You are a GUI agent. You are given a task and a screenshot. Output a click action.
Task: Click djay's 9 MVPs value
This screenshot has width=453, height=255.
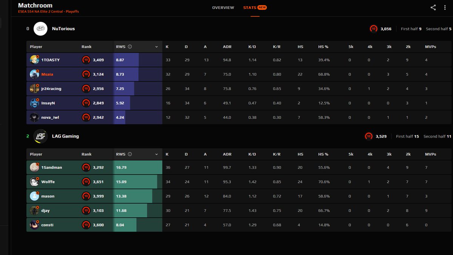(x=426, y=210)
